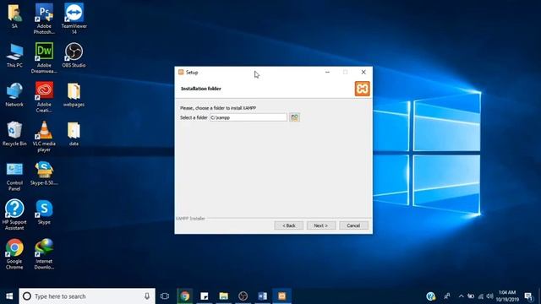Select the Control Panel desktop icon
The image size is (541, 304).
(x=14, y=176)
